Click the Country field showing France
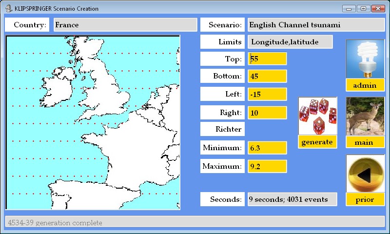This screenshot has height=234, width=390. pos(125,25)
